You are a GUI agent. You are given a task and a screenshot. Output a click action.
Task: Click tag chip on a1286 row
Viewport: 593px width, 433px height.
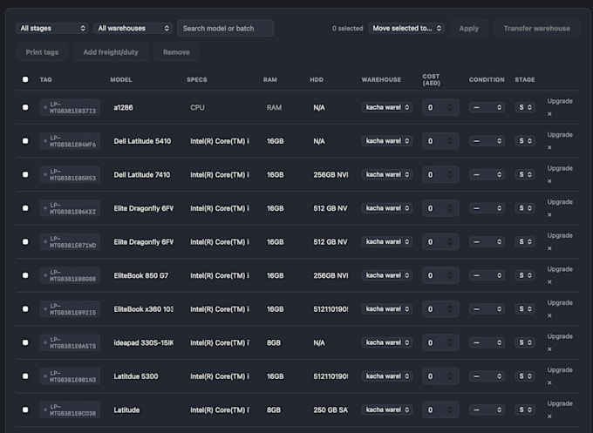70,107
